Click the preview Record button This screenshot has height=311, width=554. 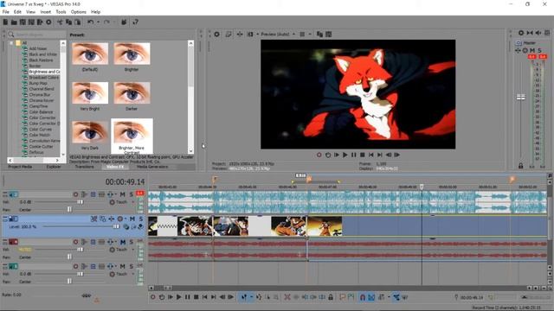click(319, 155)
